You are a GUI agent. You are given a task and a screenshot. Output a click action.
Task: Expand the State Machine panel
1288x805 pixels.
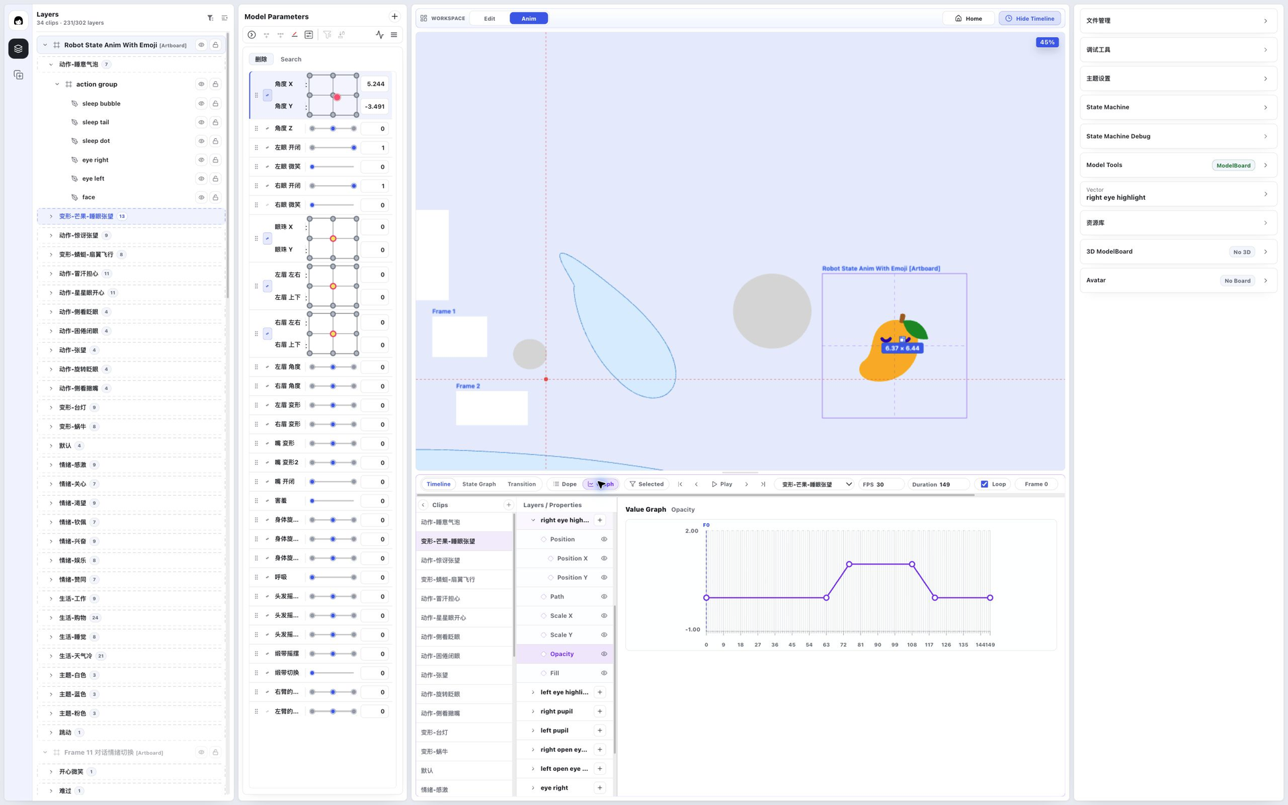click(x=1178, y=107)
